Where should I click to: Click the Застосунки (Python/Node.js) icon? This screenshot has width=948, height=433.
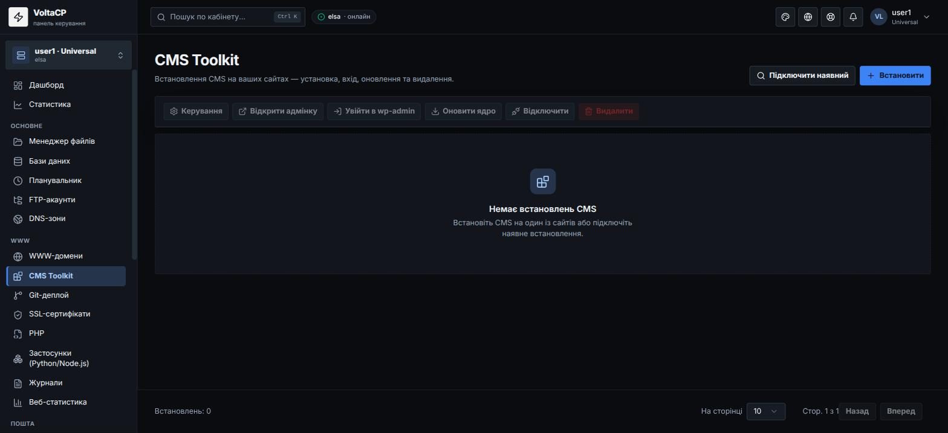pos(18,359)
